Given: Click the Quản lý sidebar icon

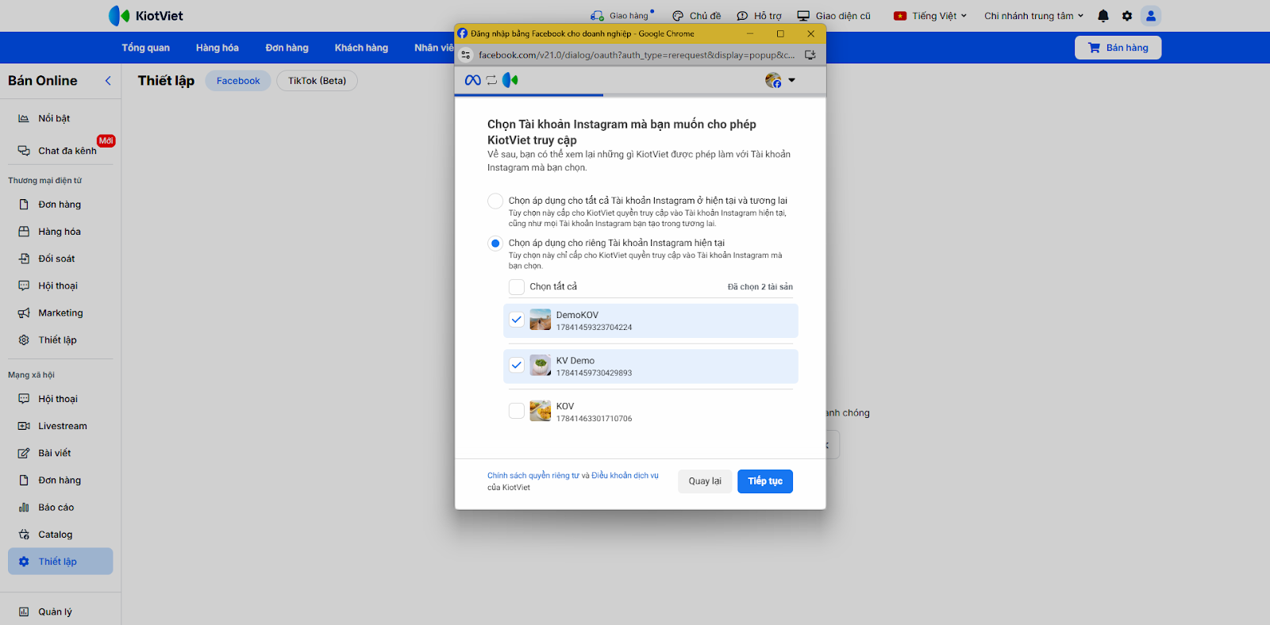Looking at the screenshot, I should (x=24, y=612).
